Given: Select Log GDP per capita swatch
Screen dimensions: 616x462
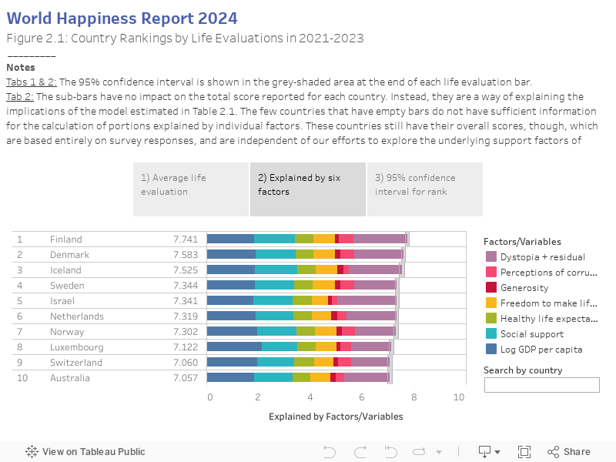Looking at the screenshot, I should (x=491, y=350).
